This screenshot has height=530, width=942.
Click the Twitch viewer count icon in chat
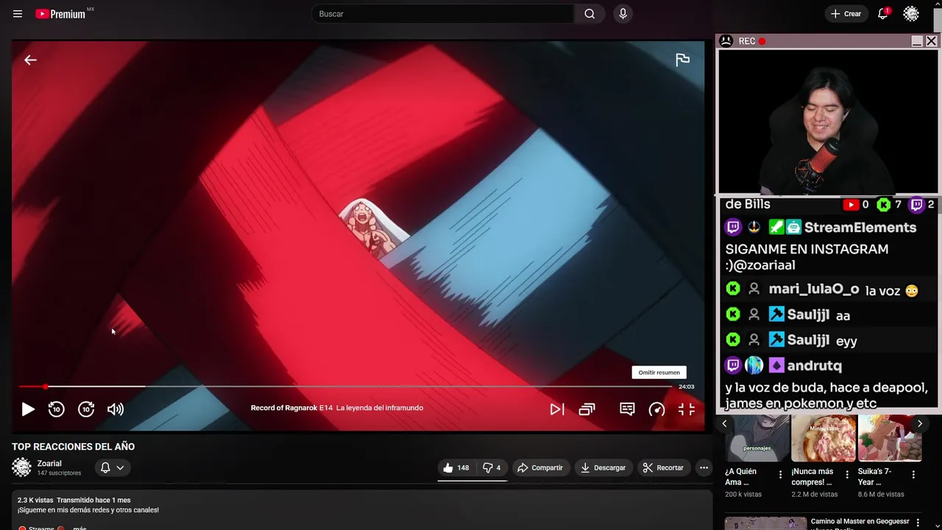pos(917,205)
